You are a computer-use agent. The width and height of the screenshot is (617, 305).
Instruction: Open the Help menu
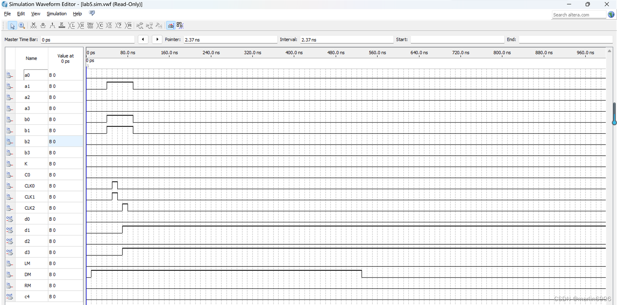pyautogui.click(x=77, y=14)
